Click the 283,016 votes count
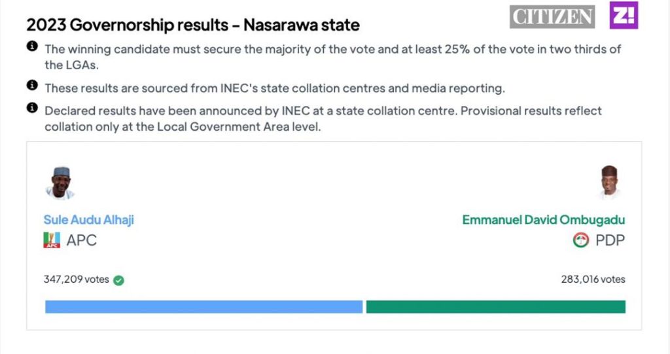 [x=593, y=280]
